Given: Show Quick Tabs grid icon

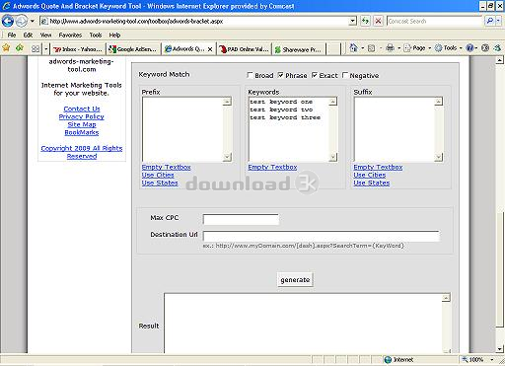Looking at the screenshot, I should 36,49.
